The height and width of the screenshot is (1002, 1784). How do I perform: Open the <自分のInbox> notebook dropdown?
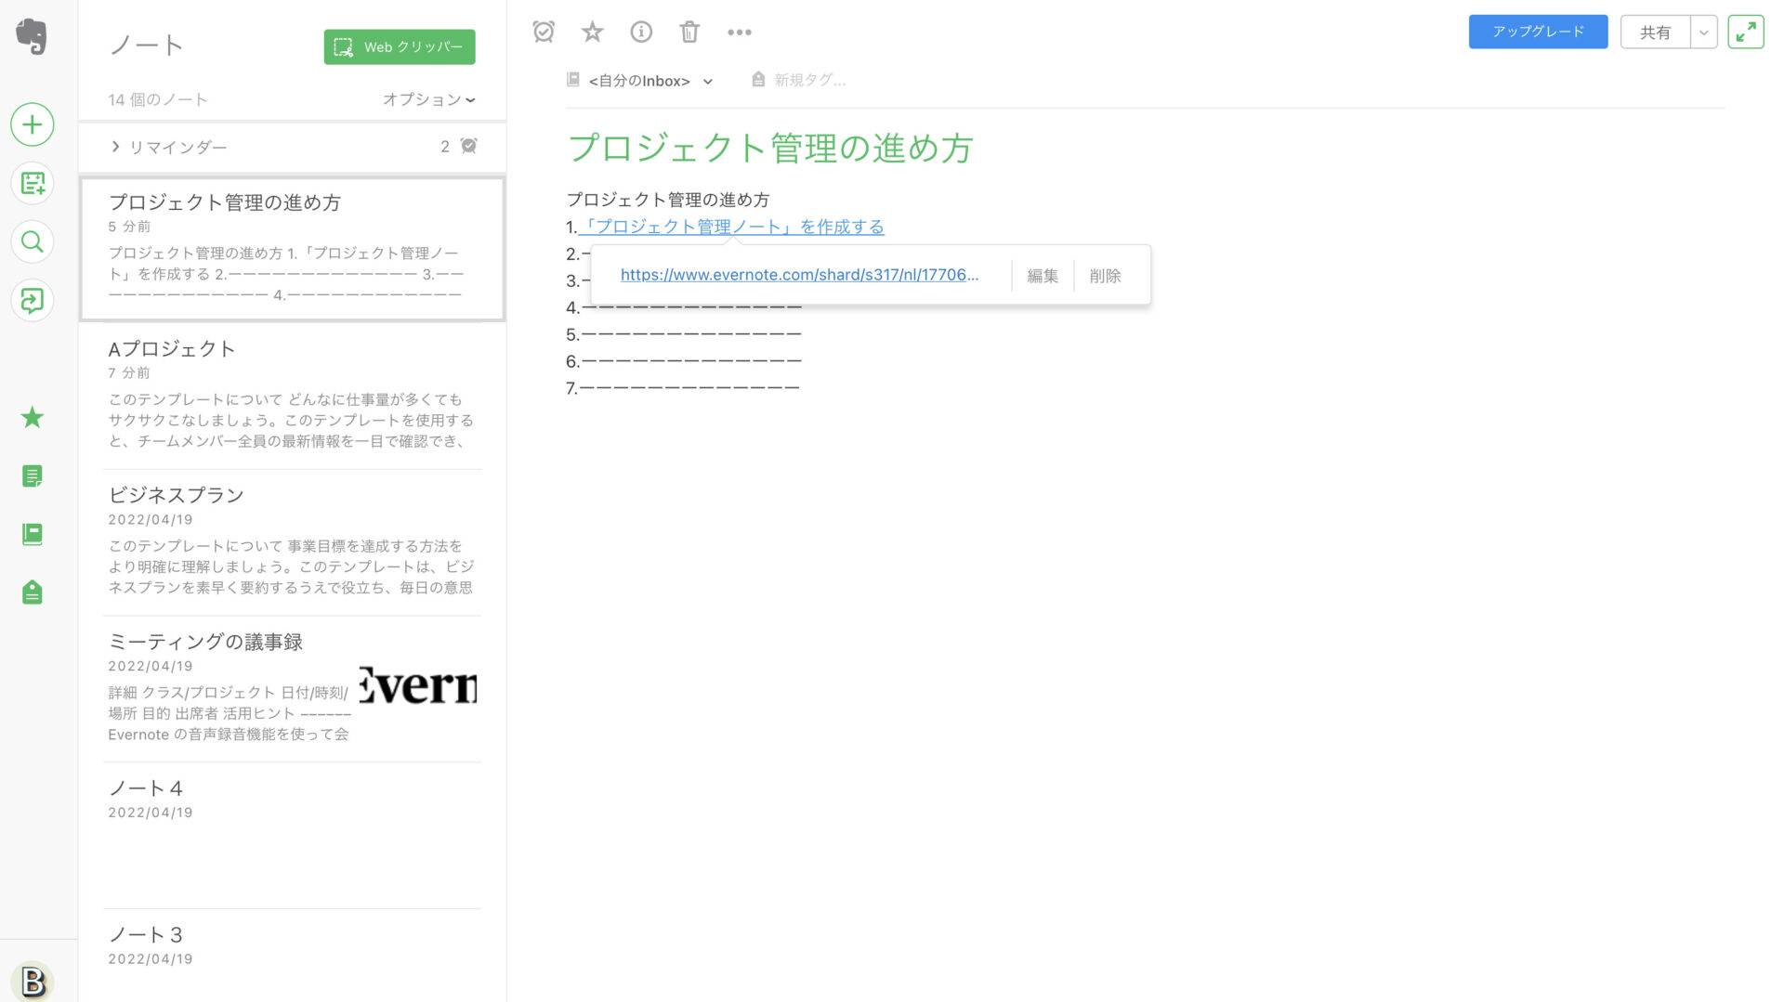(639, 80)
